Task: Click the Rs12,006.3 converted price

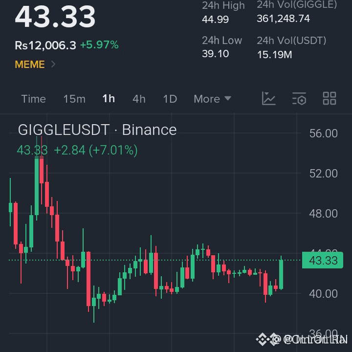Action: coord(45,45)
